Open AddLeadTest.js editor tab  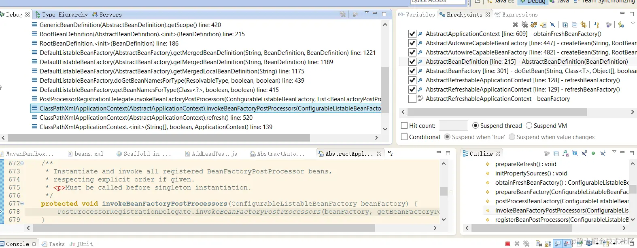211,154
